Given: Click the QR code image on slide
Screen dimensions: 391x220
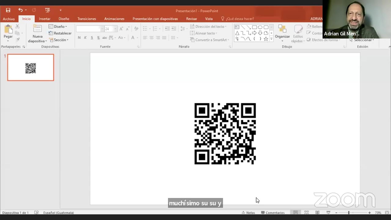Looking at the screenshot, I should [225, 134].
